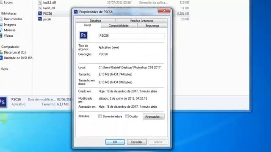Select Músicas label in Explorer sidebar

tap(10, 30)
